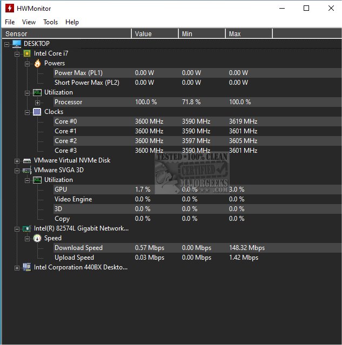This screenshot has width=342, height=345.
Task: Expand the VMware Virtual NVMe Disk node
Action: [x=17, y=161]
